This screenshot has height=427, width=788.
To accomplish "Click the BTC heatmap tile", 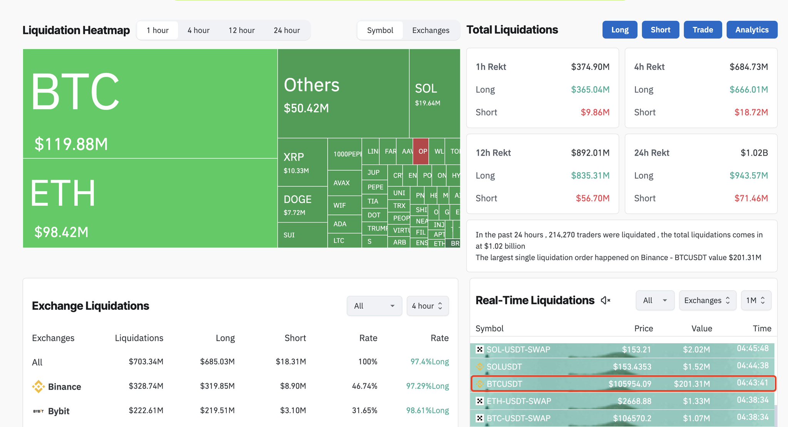I will (150, 103).
